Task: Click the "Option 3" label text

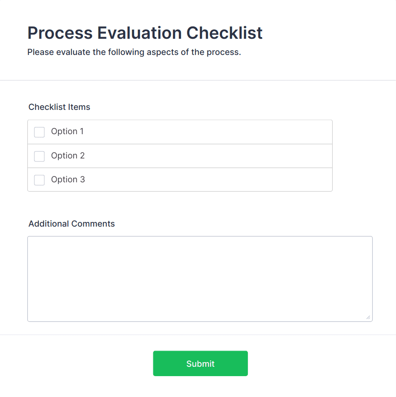Action: (68, 180)
